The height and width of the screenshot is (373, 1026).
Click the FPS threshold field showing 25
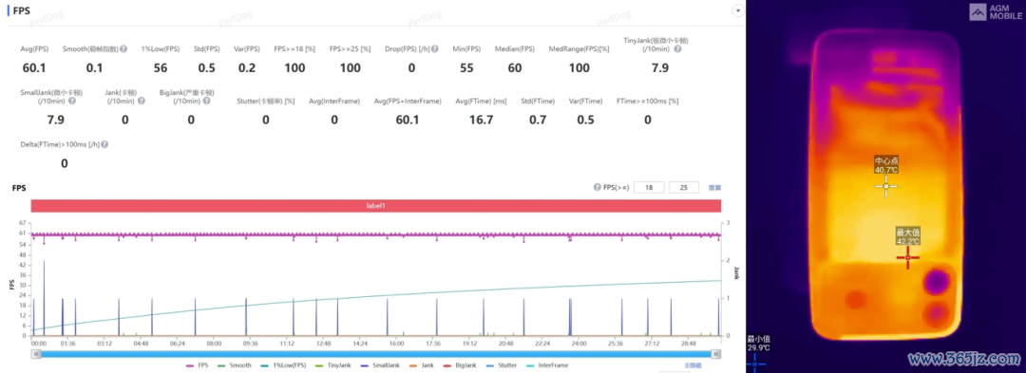tap(684, 188)
